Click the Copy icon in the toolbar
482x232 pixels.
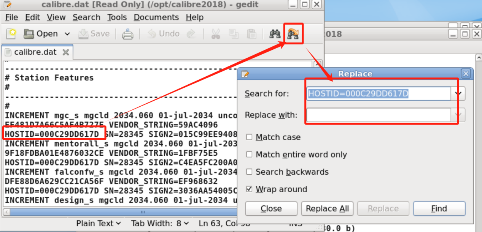233,34
